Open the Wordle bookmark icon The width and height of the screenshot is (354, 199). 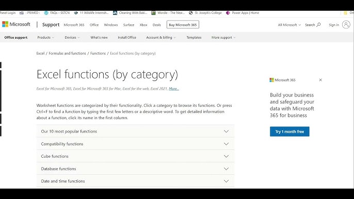153,13
